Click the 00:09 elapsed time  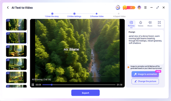pyautogui.click(x=38, y=85)
